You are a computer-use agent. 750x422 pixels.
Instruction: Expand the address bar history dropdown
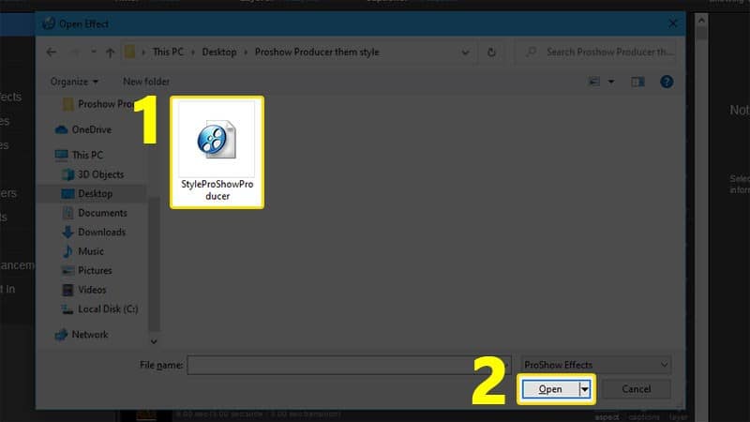coord(465,53)
